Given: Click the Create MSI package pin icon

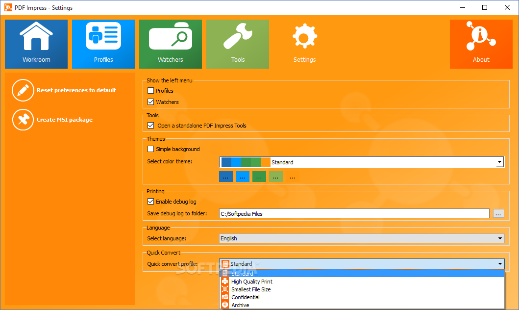Looking at the screenshot, I should (23, 120).
